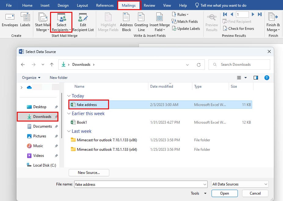
Task: Click Open to load fake address
Action: click(224, 193)
